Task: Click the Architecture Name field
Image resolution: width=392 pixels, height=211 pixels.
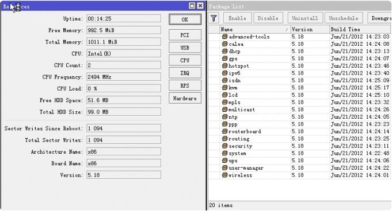Action: tap(124, 151)
